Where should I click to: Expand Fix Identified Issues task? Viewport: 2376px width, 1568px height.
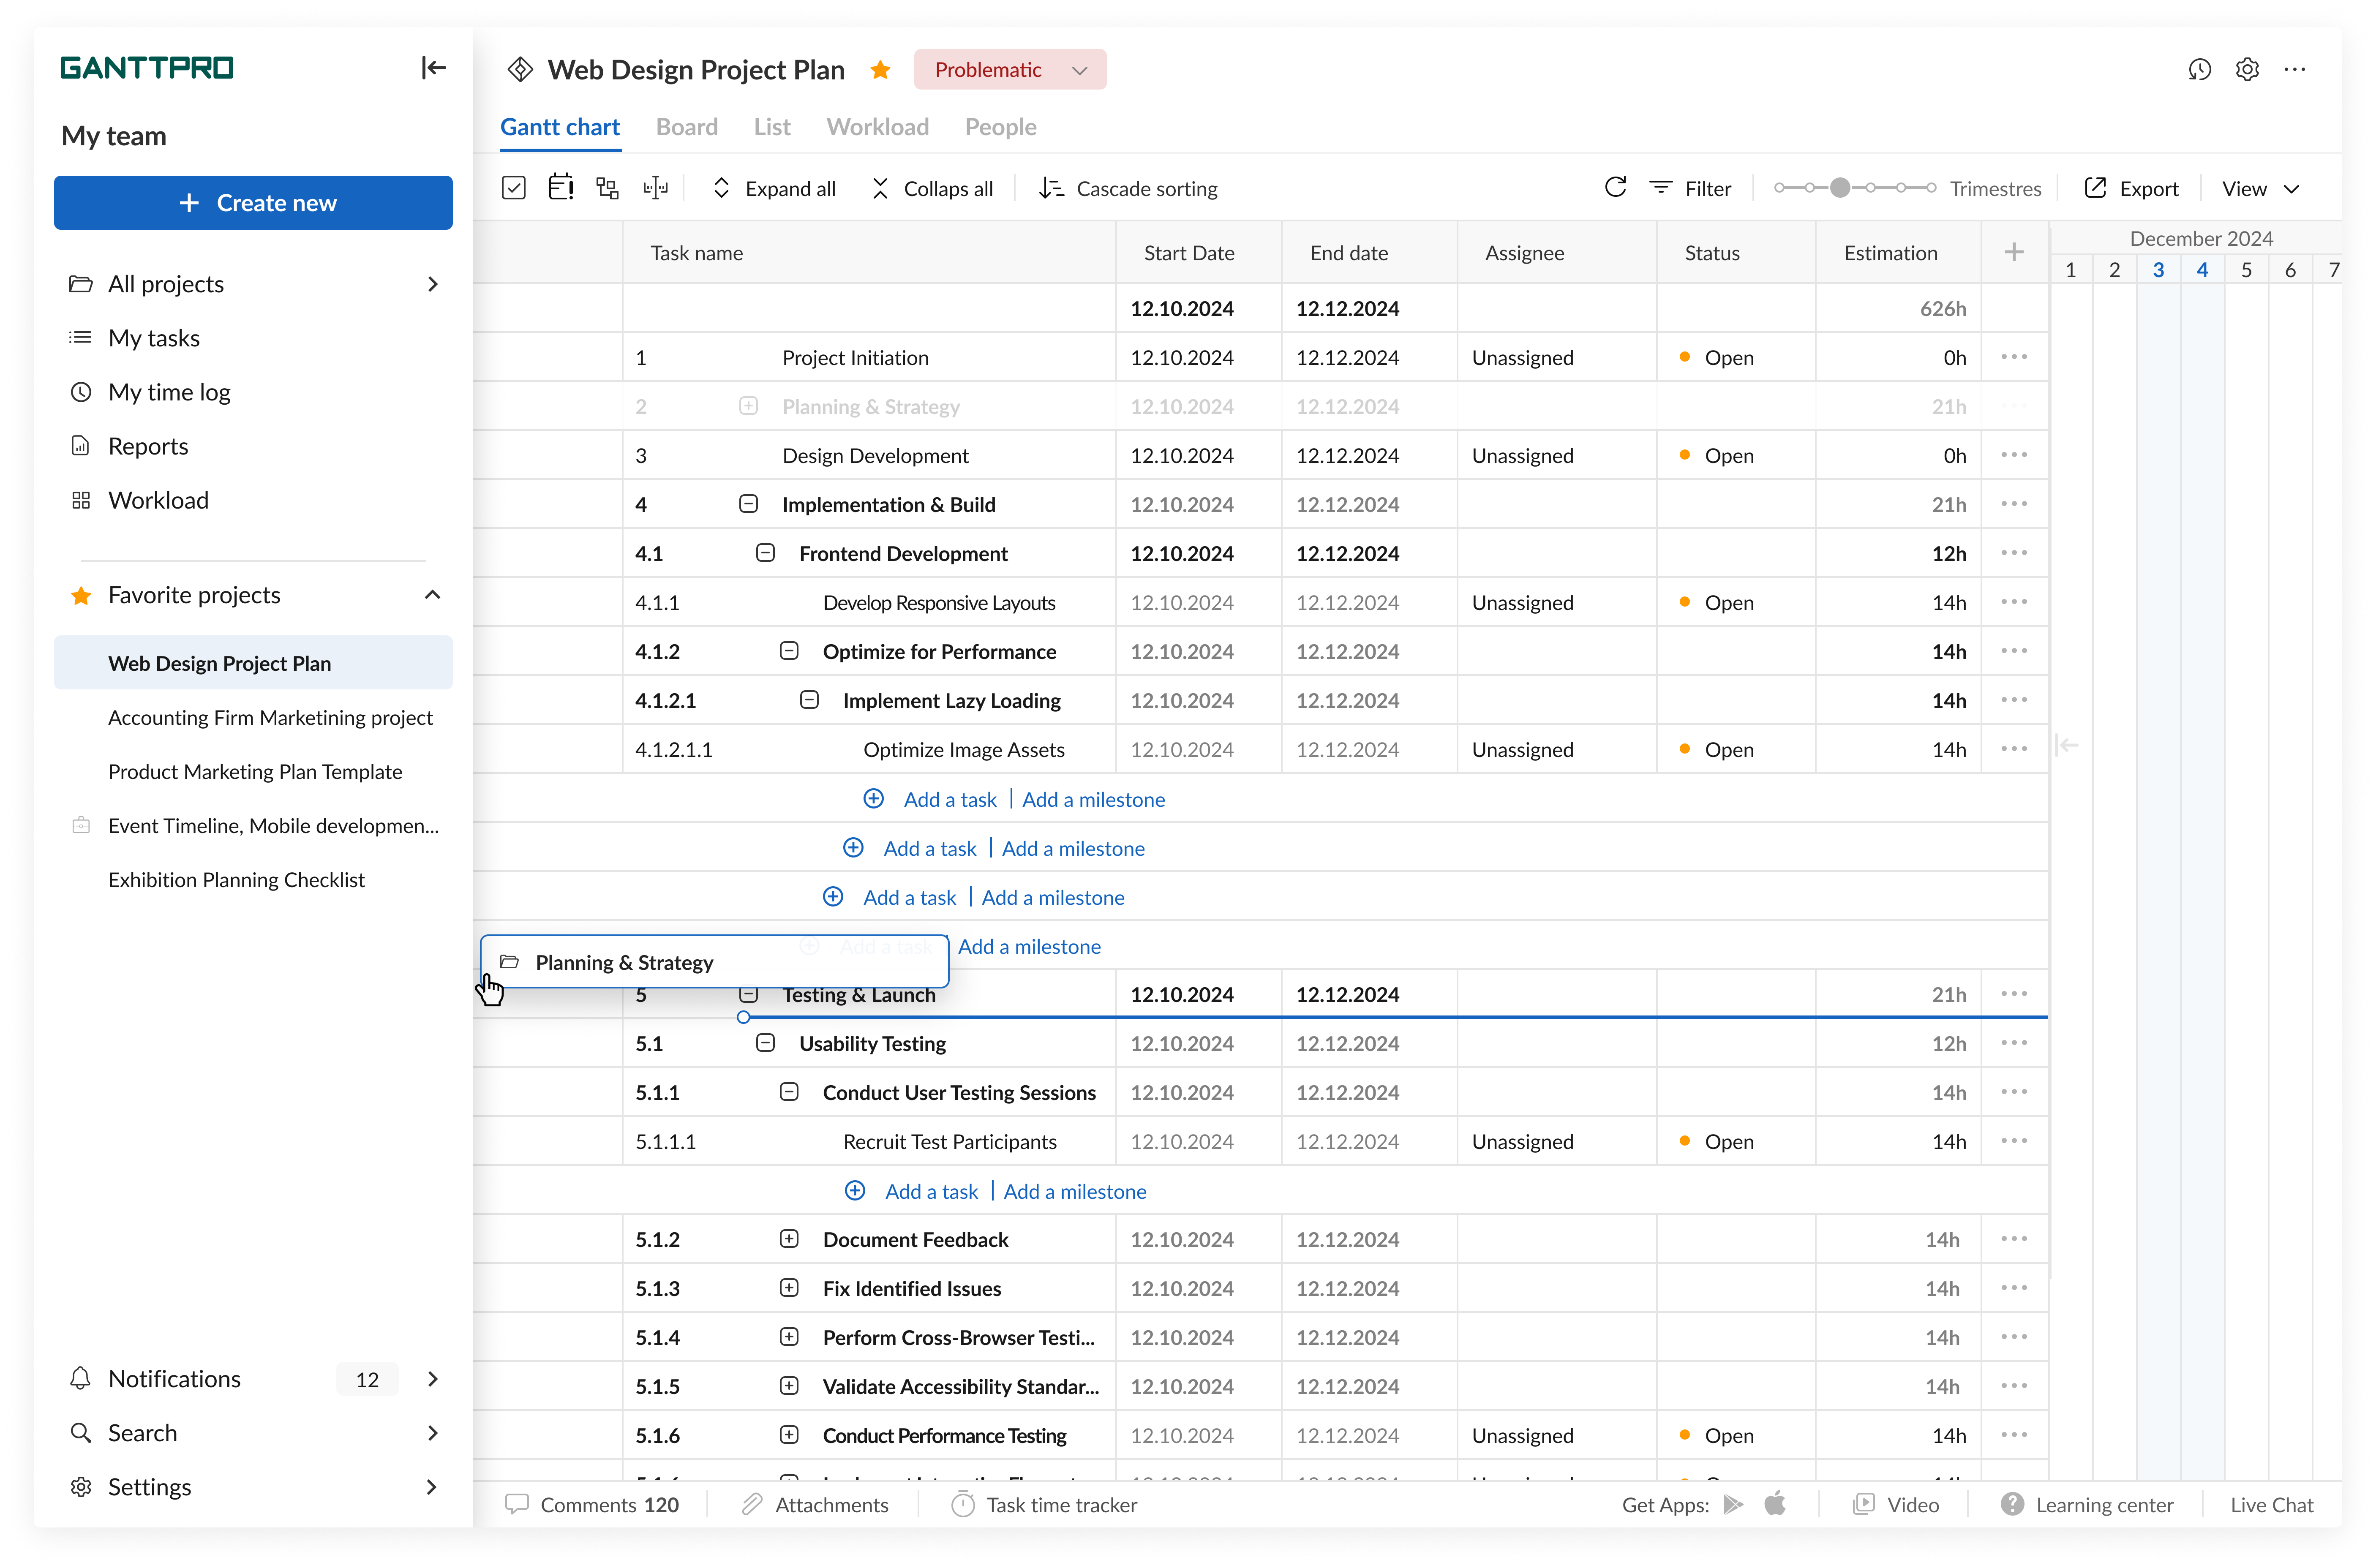pyautogui.click(x=789, y=1288)
